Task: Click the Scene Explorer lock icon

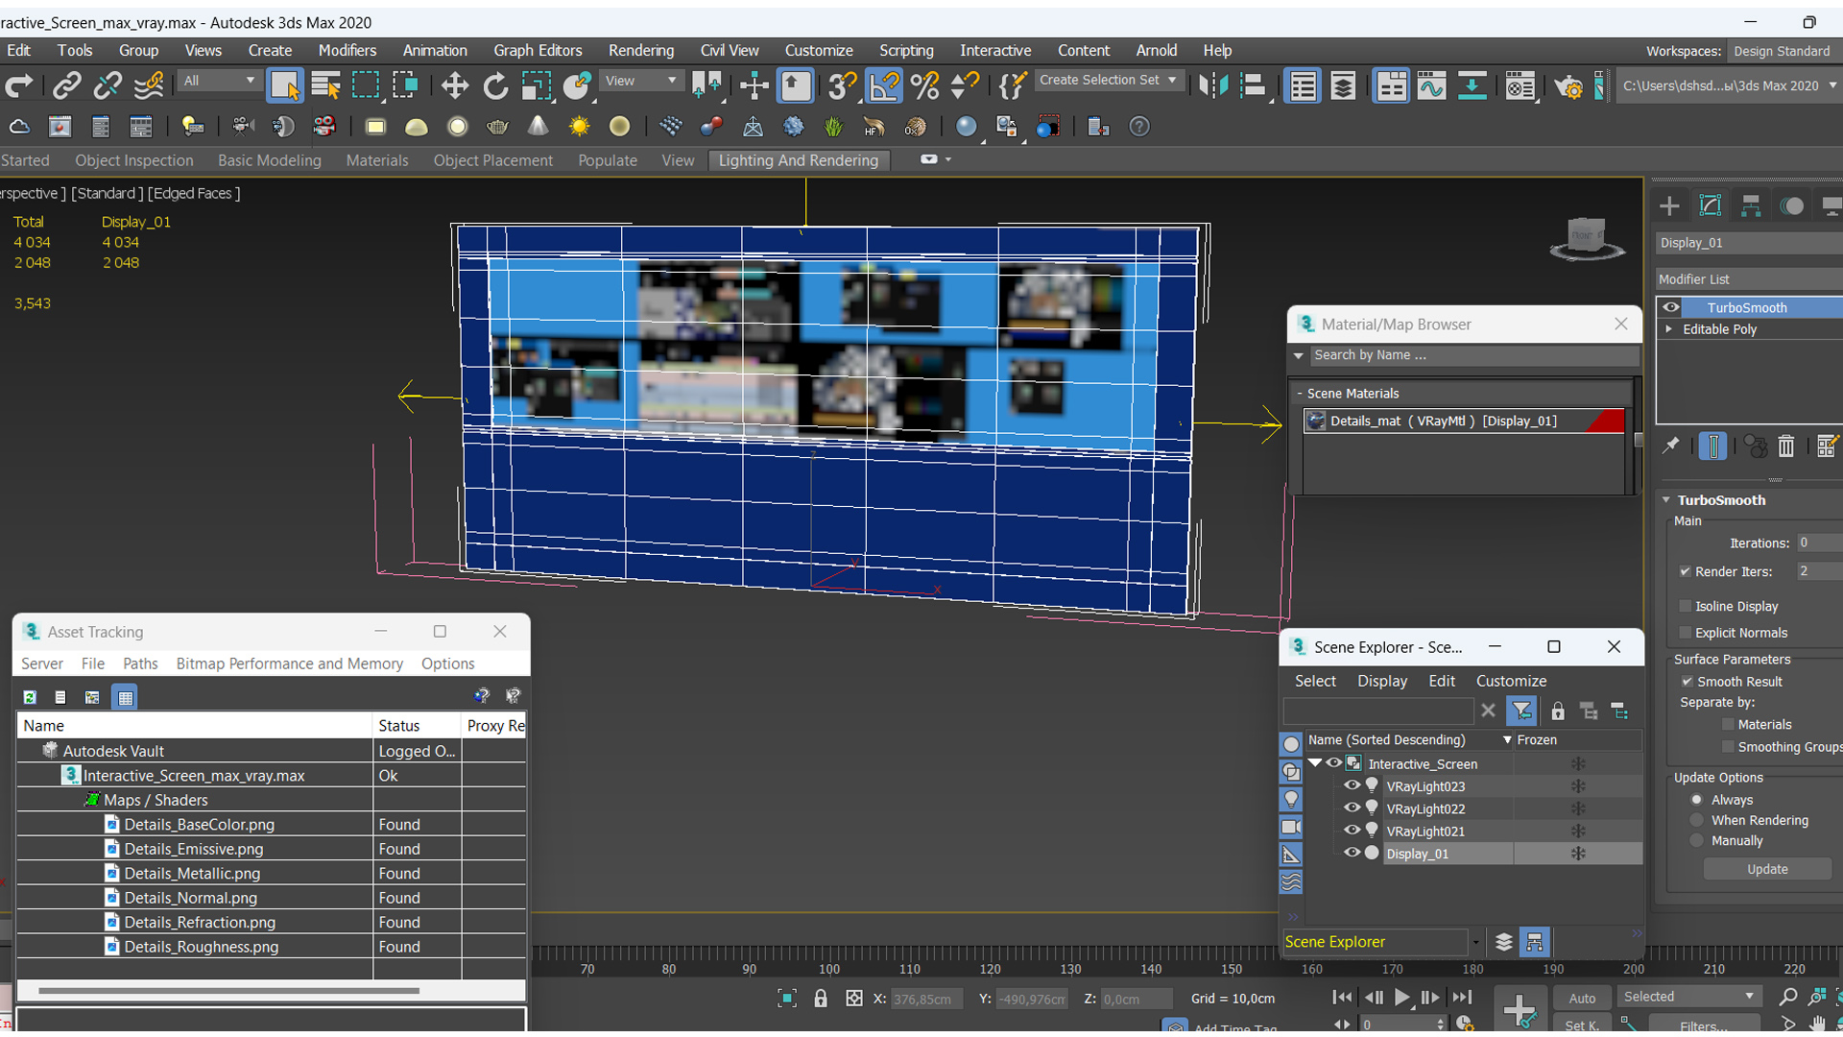Action: [1558, 711]
